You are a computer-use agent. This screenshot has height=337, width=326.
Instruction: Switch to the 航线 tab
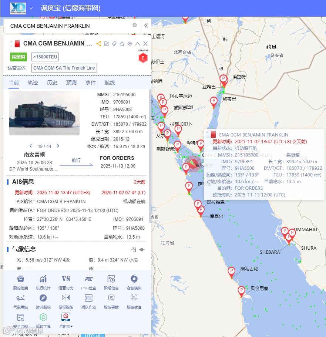point(110,82)
